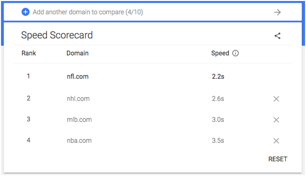Select the nhl.com domain entry
The image size is (306, 176).
tap(78, 98)
